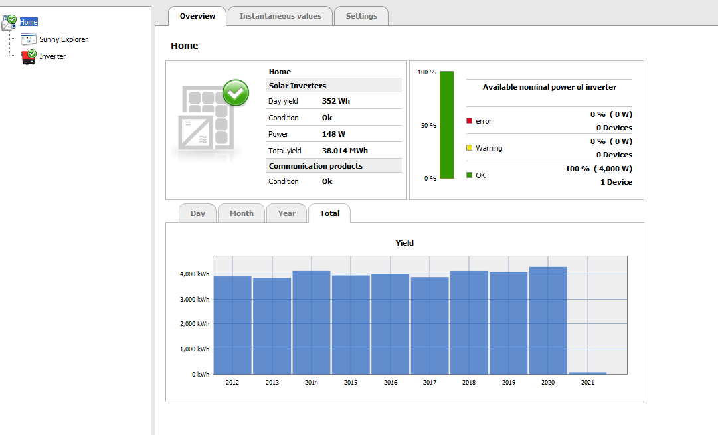Click the Available nominal power of inverter heading
Viewport: 718px width, 435px height.
[549, 87]
